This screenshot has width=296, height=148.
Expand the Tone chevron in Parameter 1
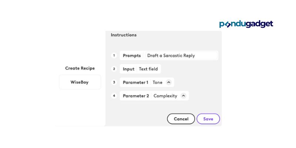[x=169, y=82]
